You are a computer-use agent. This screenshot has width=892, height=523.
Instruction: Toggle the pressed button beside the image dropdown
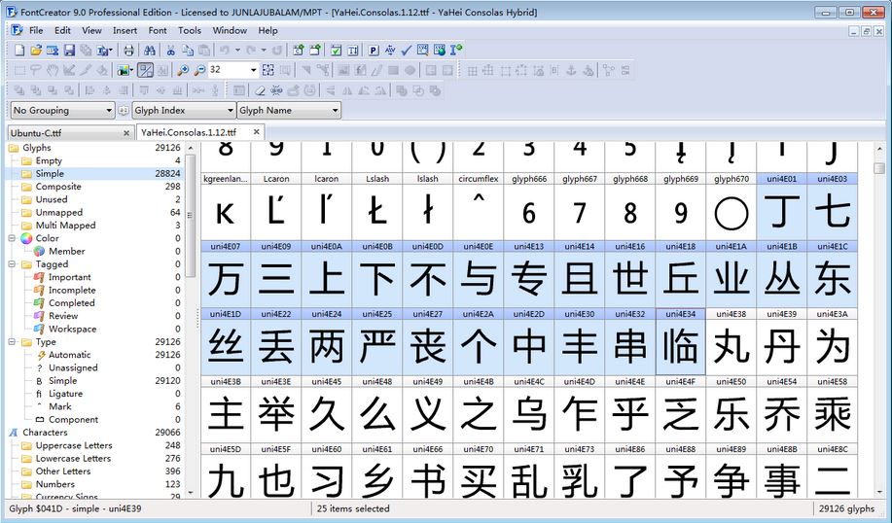[146, 70]
